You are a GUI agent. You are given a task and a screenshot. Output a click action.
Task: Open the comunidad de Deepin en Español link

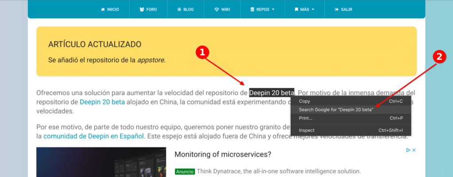tap(94, 136)
